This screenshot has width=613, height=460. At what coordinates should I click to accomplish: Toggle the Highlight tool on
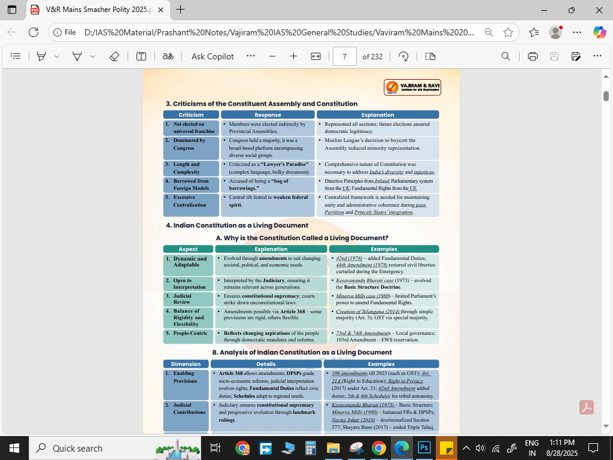point(41,56)
